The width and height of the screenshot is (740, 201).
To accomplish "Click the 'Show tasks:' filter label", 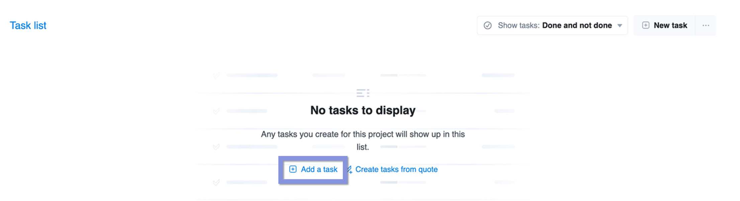I will point(518,25).
